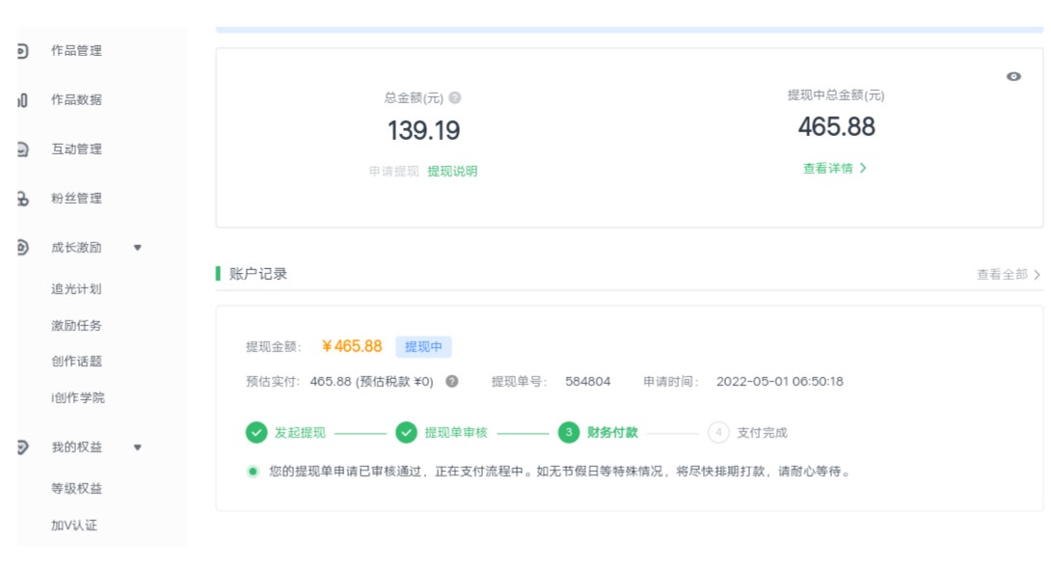Click the 提现中 status badge
This screenshot has width=1051, height=568.
click(423, 347)
